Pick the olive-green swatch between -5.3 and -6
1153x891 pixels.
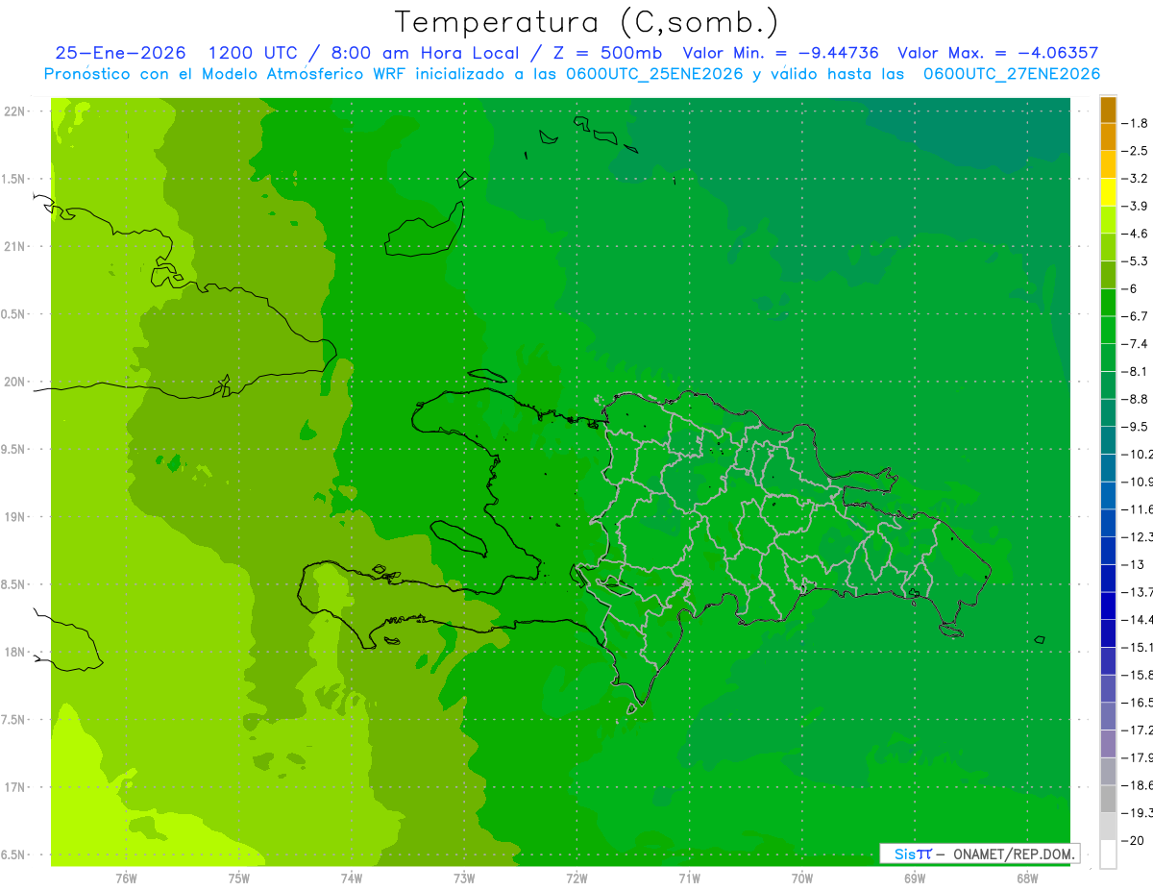point(1108,274)
